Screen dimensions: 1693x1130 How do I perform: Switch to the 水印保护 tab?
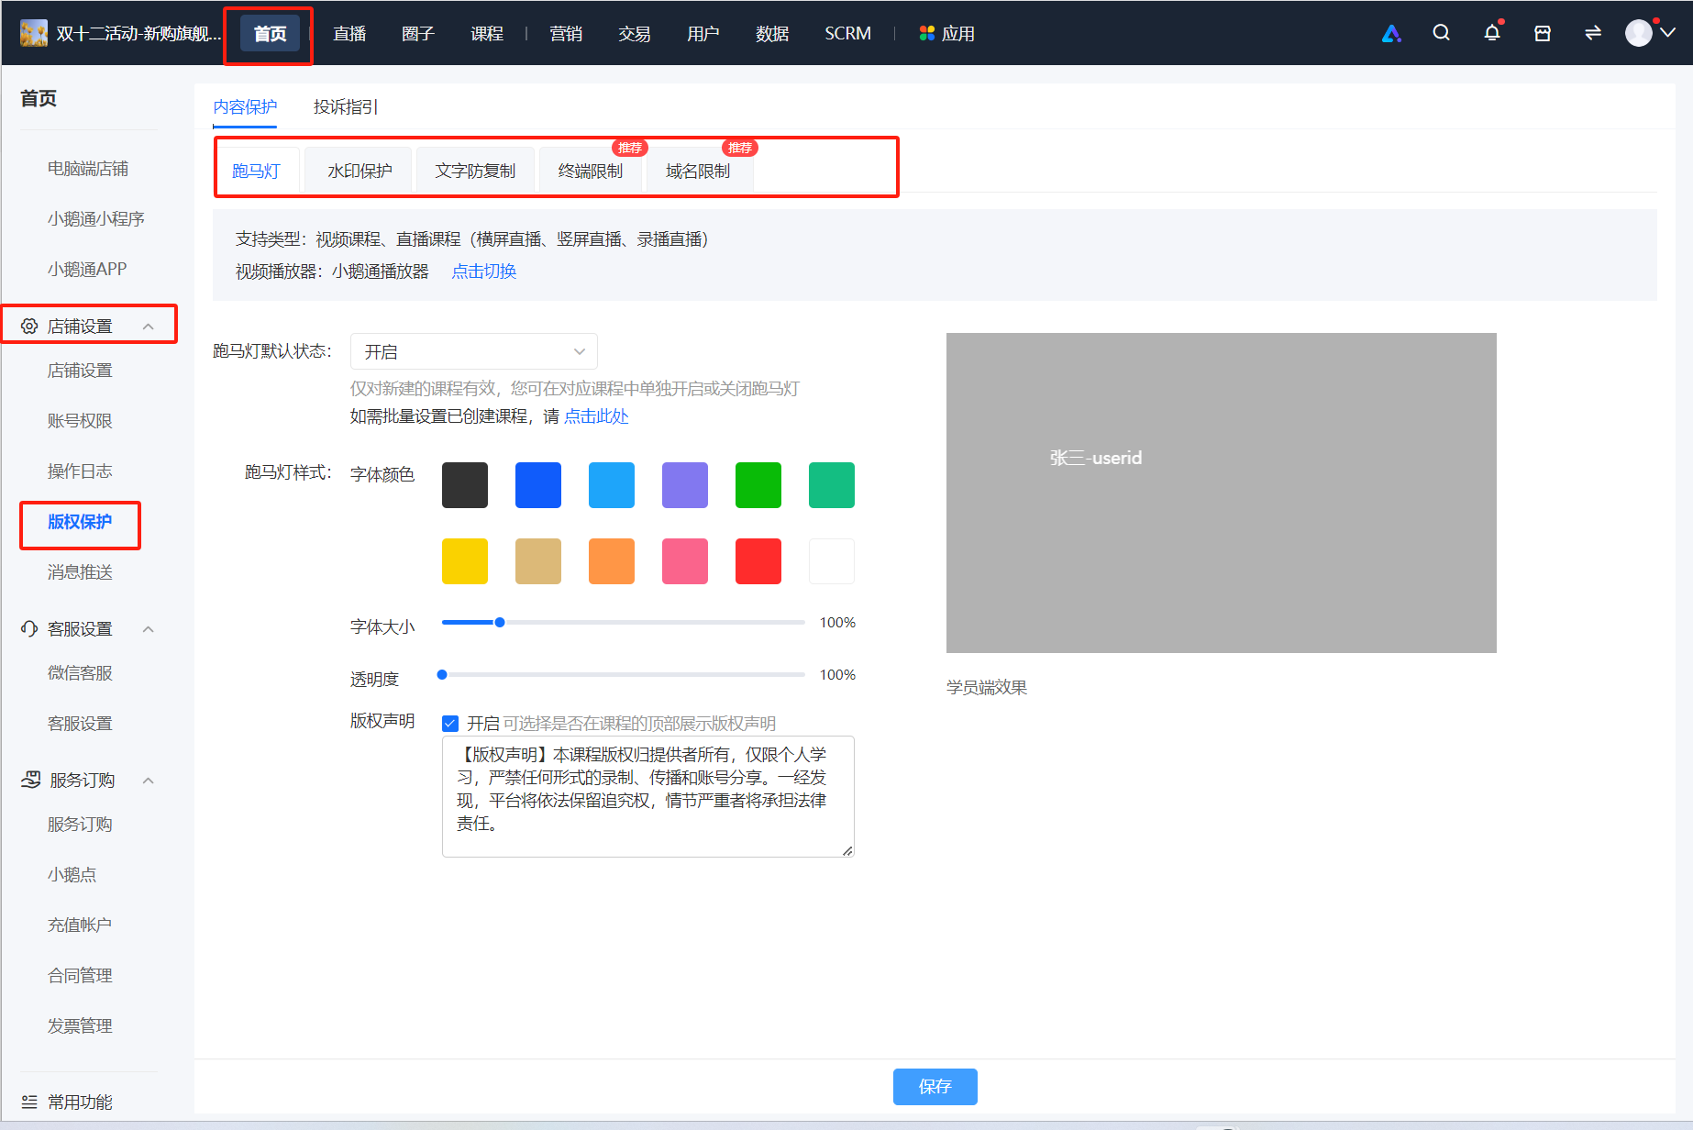[x=360, y=171]
